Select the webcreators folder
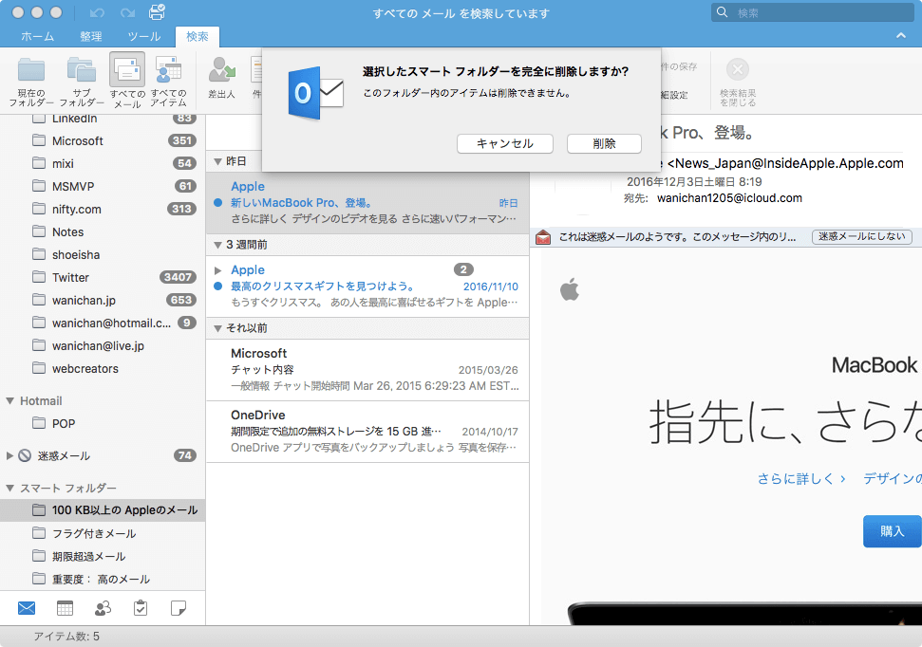Viewport: 922px width, 647px height. pyautogui.click(x=103, y=369)
